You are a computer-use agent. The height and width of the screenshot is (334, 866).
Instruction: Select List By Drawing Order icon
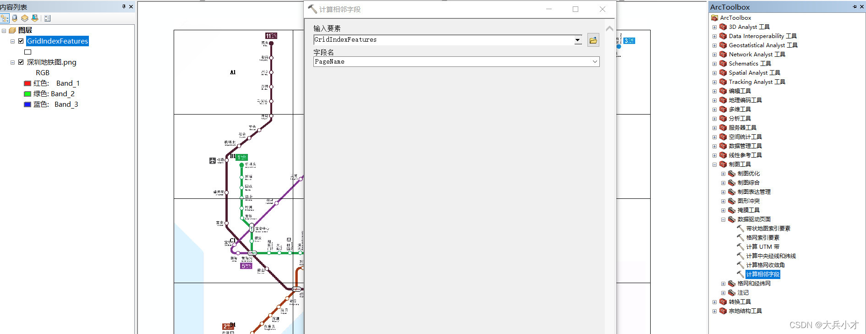click(x=5, y=18)
